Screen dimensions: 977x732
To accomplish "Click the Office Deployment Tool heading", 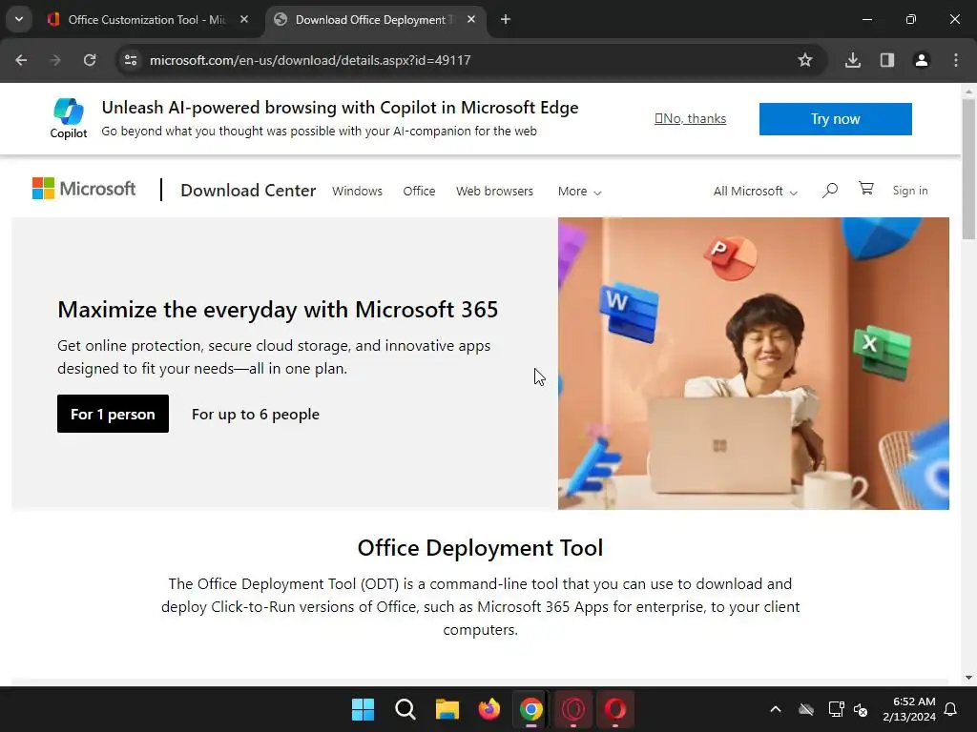I will click(481, 548).
